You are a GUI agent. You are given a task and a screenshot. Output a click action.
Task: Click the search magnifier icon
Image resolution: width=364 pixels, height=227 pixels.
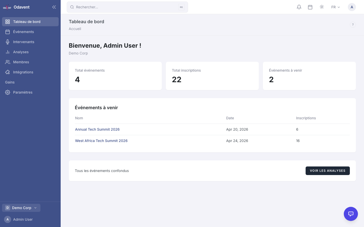72,7
